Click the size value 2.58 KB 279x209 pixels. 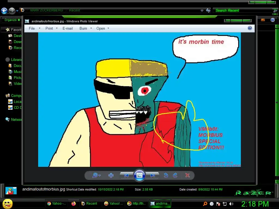[x=147, y=189]
